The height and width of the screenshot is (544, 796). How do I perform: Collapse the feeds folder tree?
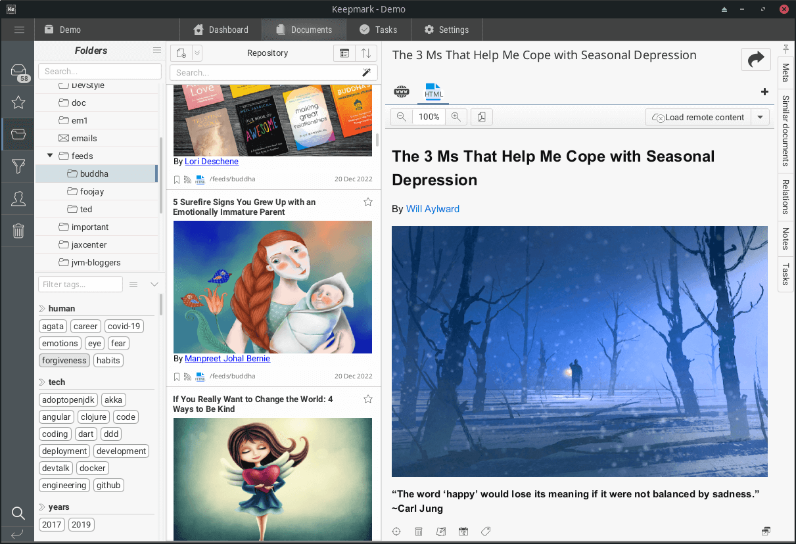(x=50, y=156)
